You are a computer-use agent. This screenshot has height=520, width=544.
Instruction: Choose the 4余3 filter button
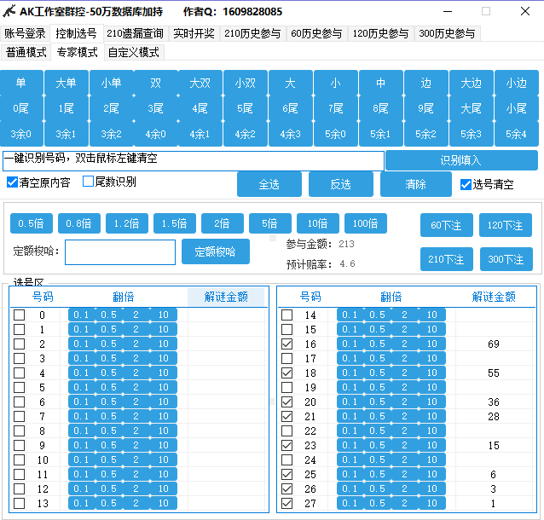290,134
